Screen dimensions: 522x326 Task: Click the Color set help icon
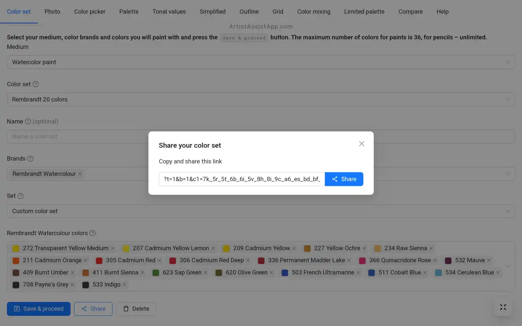click(x=35, y=84)
